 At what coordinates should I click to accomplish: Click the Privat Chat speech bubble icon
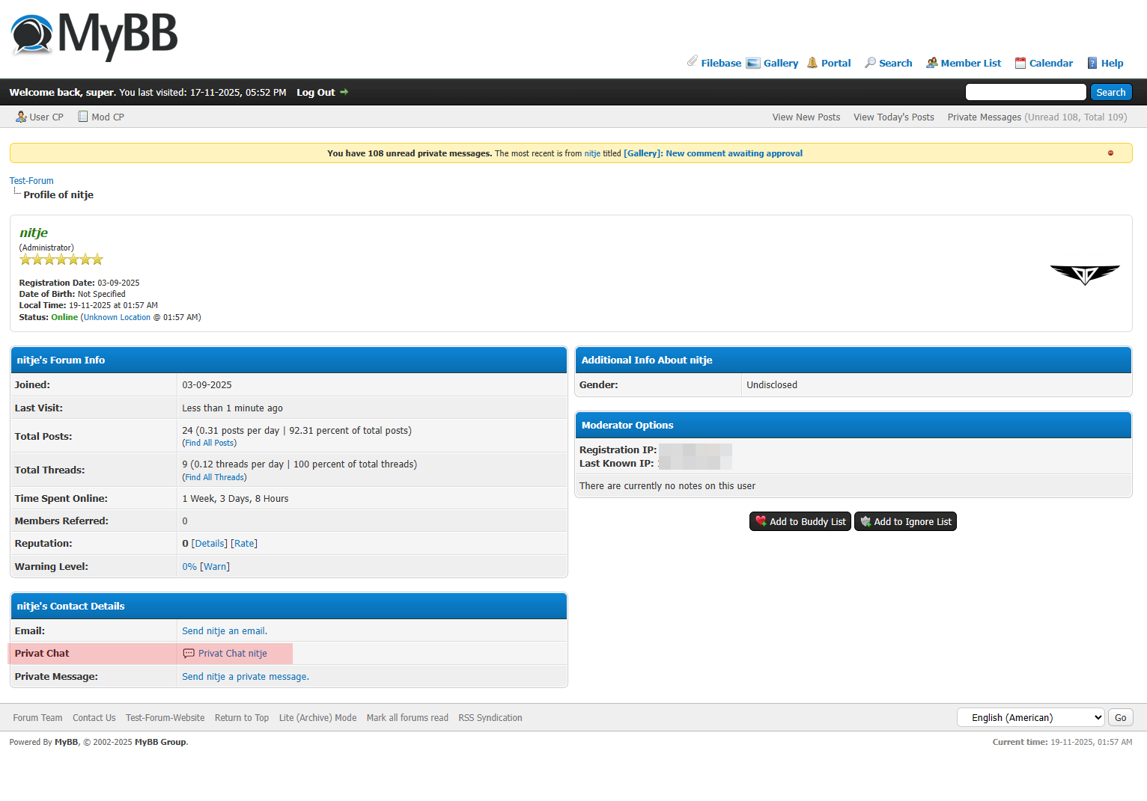point(189,654)
